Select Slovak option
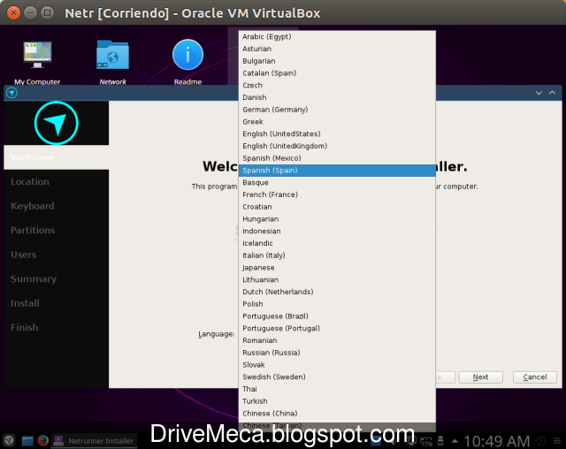This screenshot has height=449, width=566. point(337,365)
